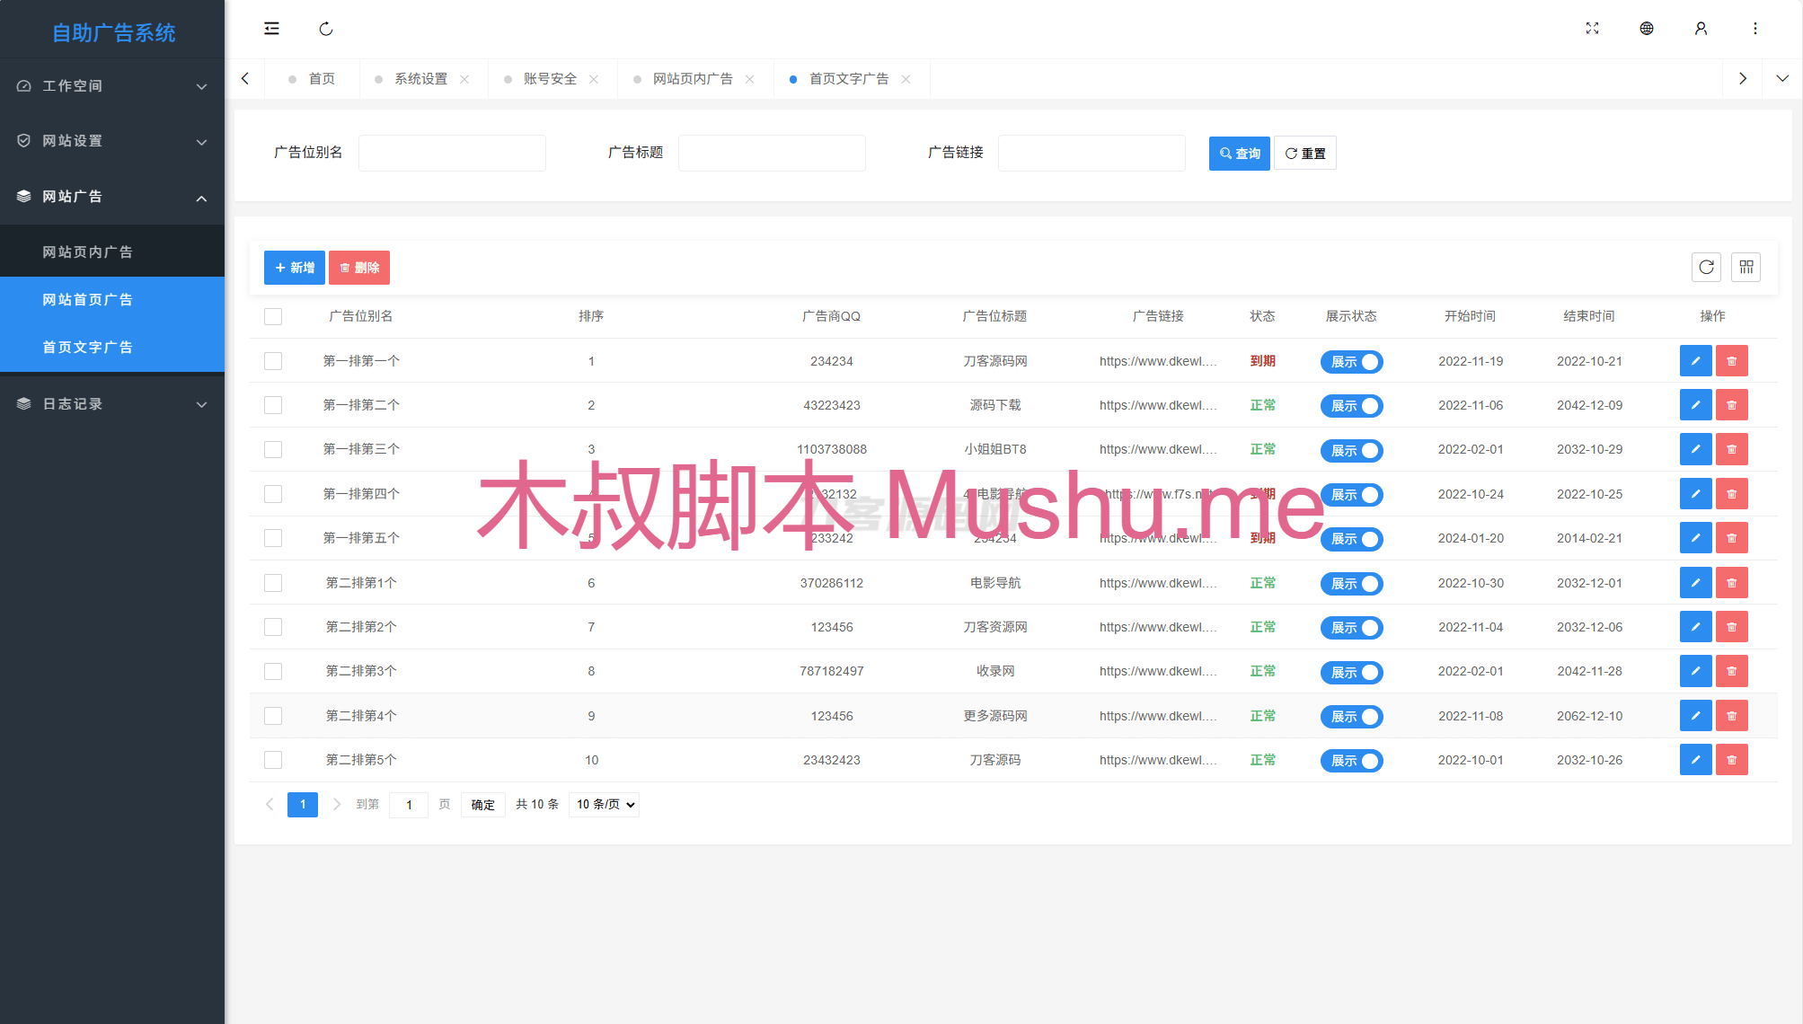The height and width of the screenshot is (1024, 1803).
Task: Click the page refresh icon next to sidebar toggle
Action: click(x=325, y=28)
